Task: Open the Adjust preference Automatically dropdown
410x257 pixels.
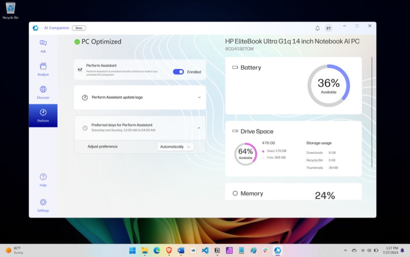Action: pos(175,147)
